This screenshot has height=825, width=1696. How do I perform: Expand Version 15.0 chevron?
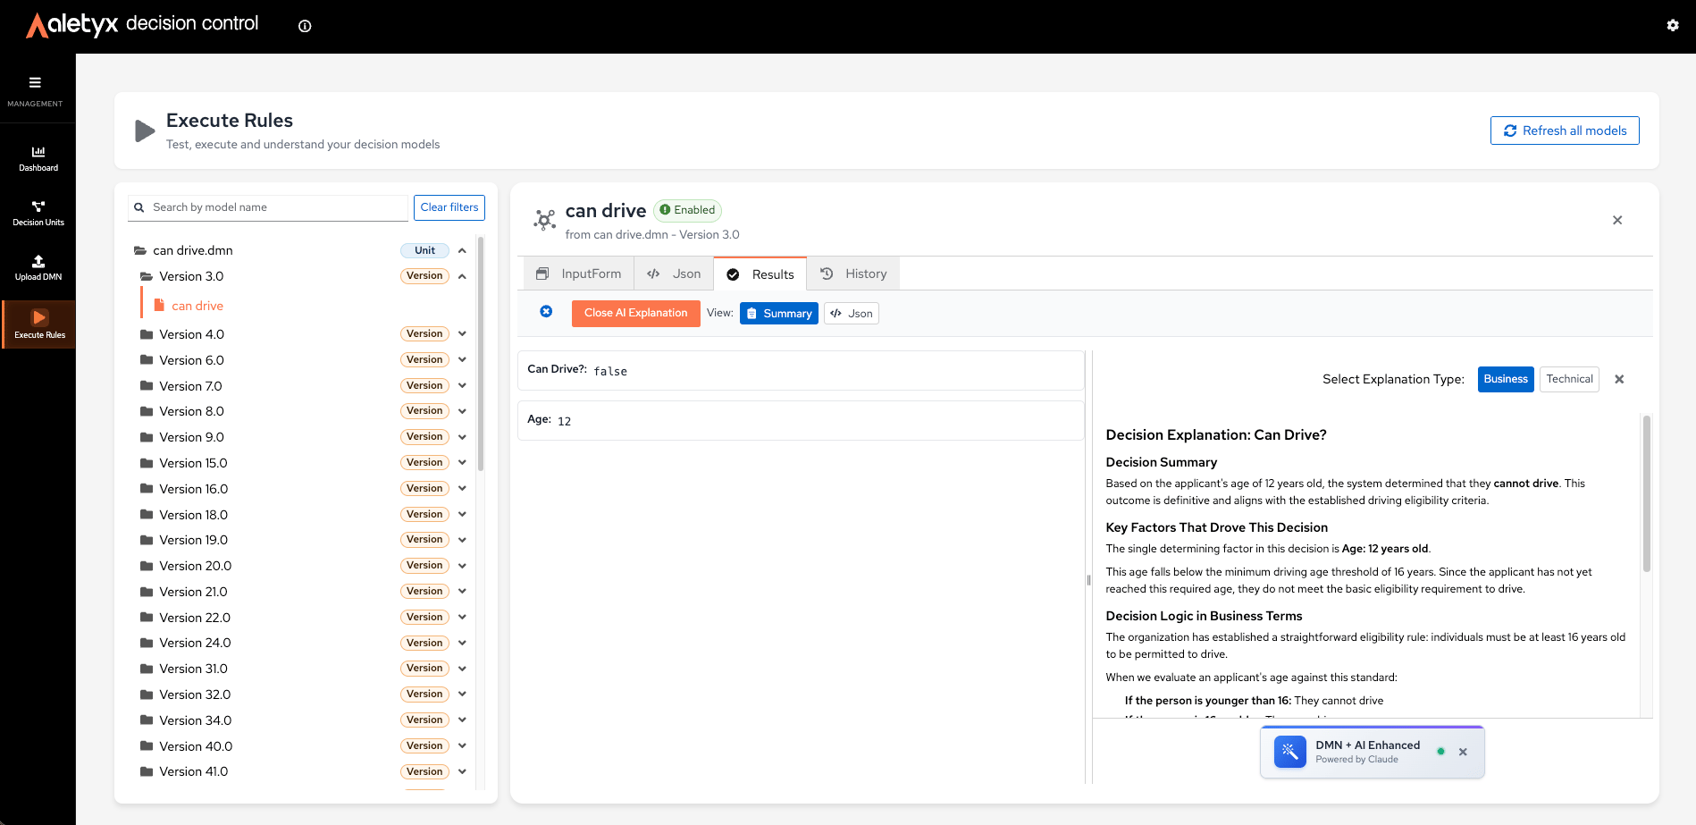click(x=462, y=463)
